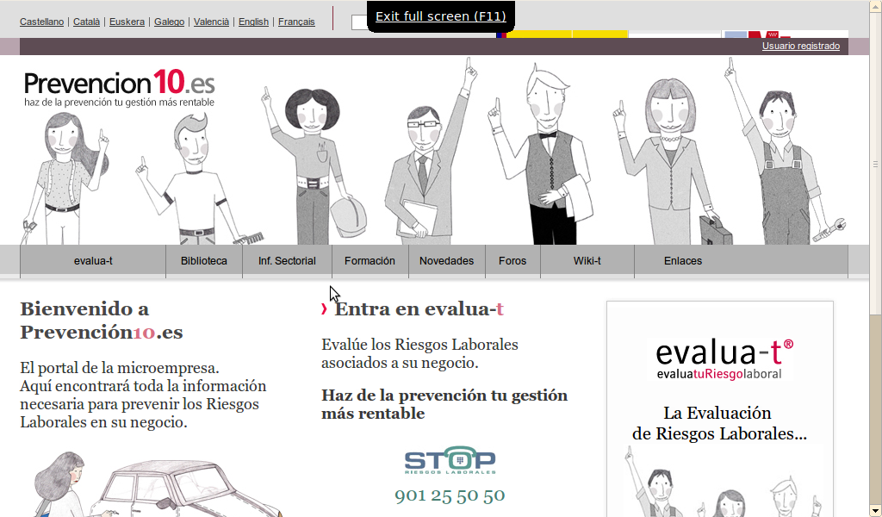Switch site language to Castellano
The image size is (882, 517).
coord(41,22)
